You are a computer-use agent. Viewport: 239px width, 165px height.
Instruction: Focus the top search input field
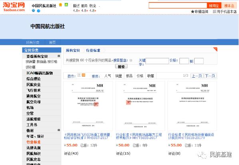178,6
